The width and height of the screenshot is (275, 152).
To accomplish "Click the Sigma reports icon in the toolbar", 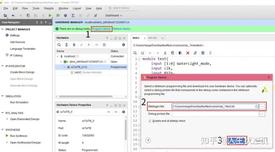I will 73,15.
